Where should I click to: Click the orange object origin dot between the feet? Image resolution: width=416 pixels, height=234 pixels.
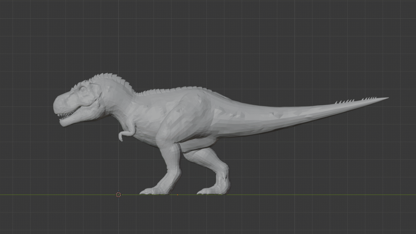[178, 194]
